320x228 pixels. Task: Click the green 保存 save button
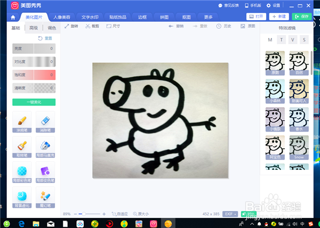point(302,17)
